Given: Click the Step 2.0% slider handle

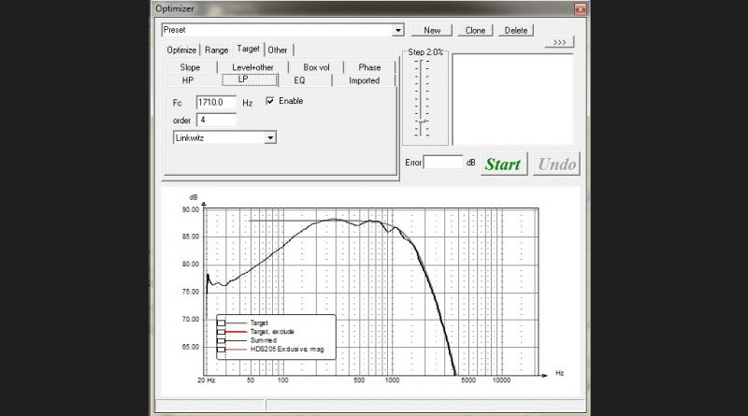Looking at the screenshot, I should 424,122.
